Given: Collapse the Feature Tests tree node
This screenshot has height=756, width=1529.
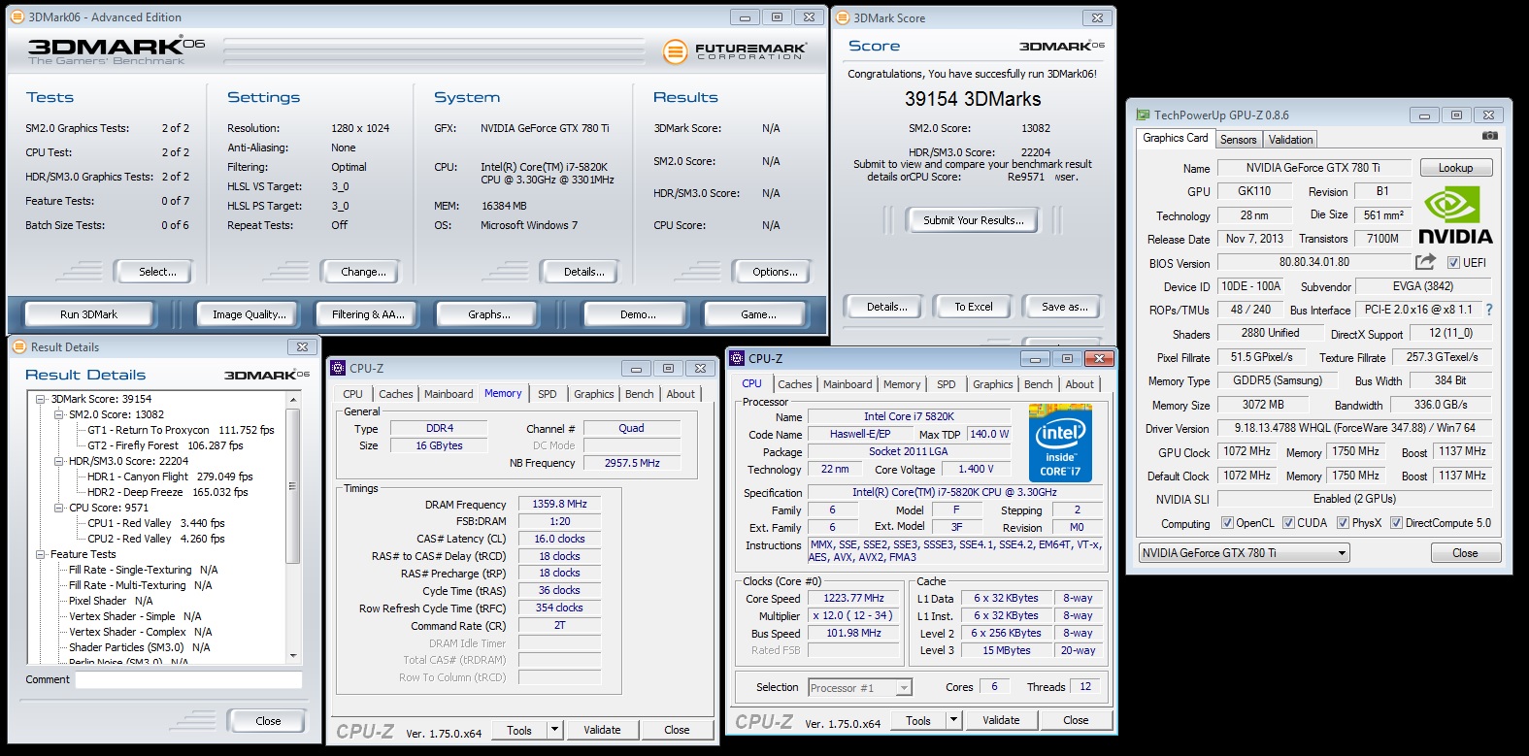Looking at the screenshot, I should 41,554.
